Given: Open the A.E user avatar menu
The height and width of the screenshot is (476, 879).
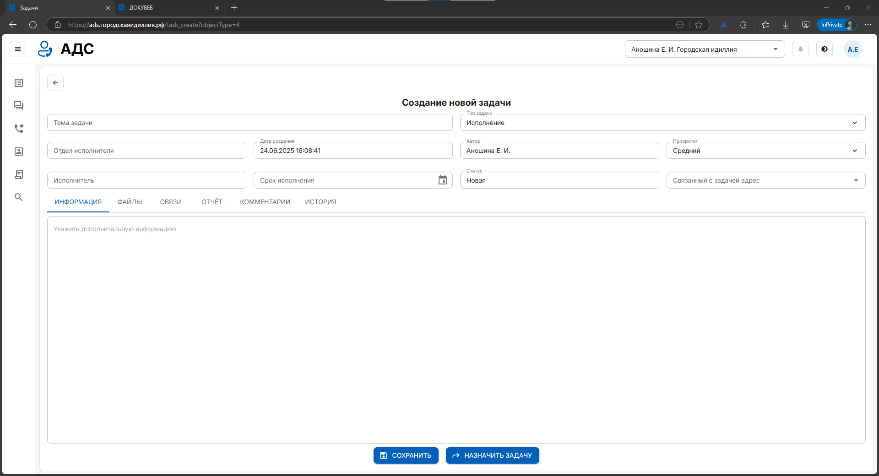Looking at the screenshot, I should click(853, 49).
